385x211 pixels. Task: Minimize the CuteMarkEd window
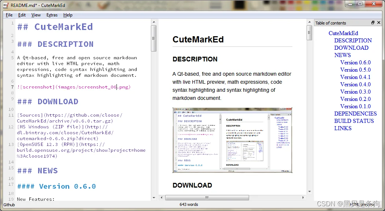point(350,4)
